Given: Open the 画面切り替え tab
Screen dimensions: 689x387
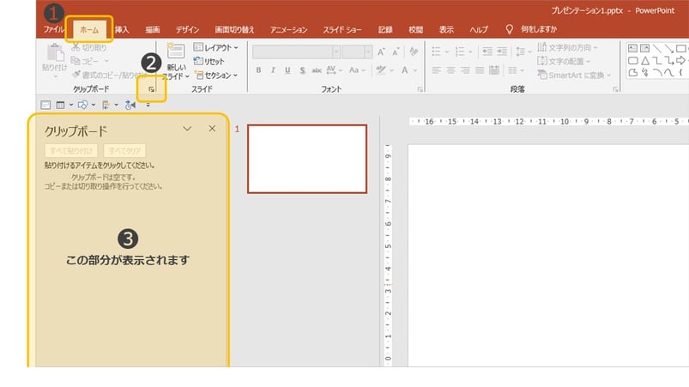Looking at the screenshot, I should tap(234, 29).
